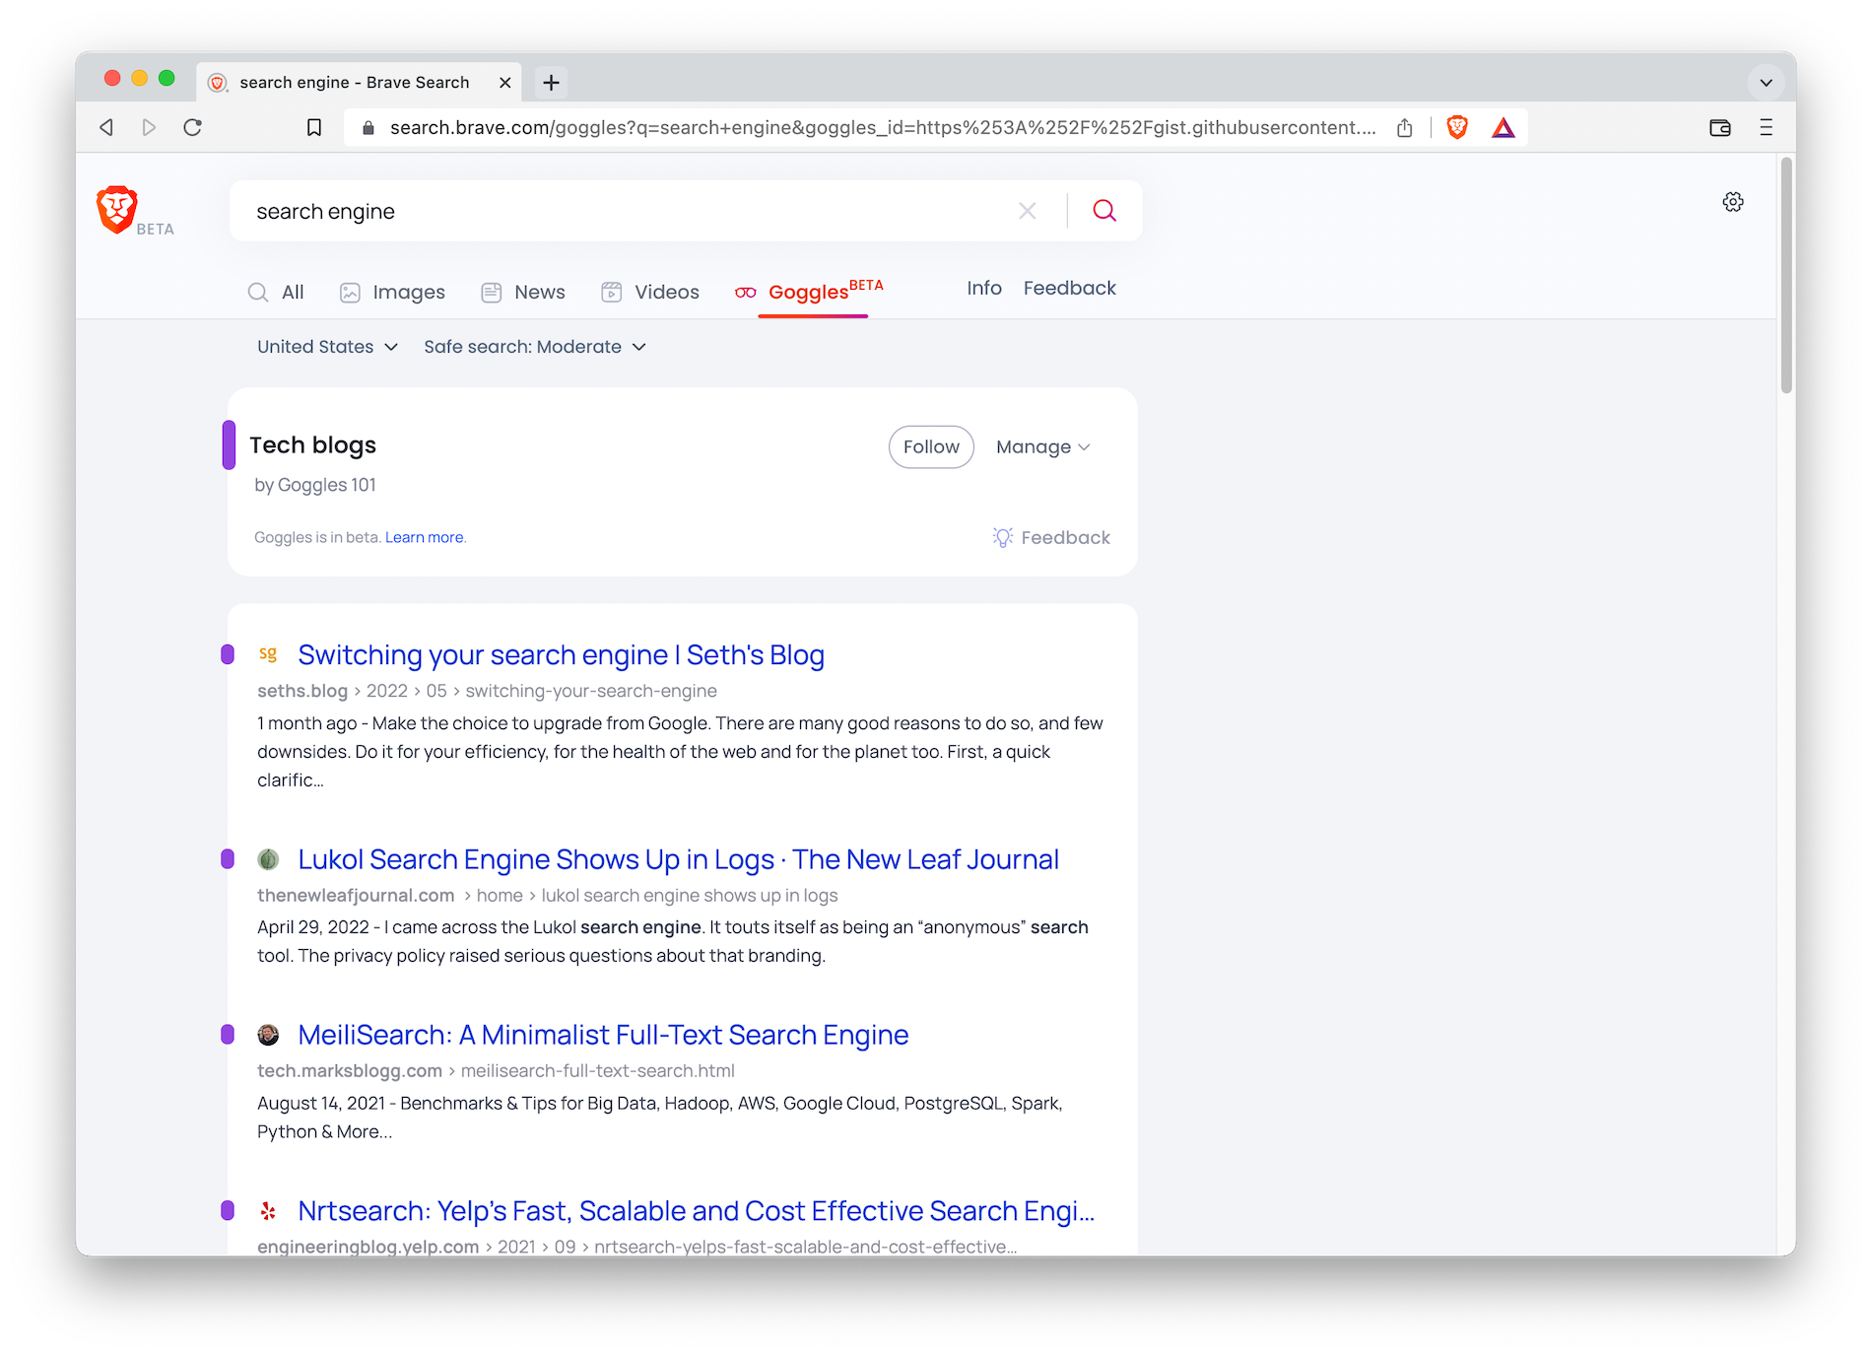The width and height of the screenshot is (1872, 1356).
Task: Click tech.marksblogg.com favicon
Action: pos(268,1035)
